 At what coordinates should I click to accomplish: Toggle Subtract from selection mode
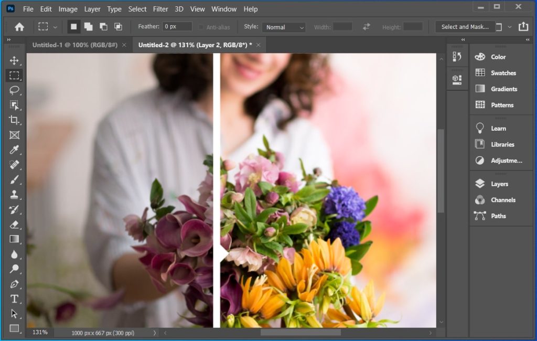(103, 27)
